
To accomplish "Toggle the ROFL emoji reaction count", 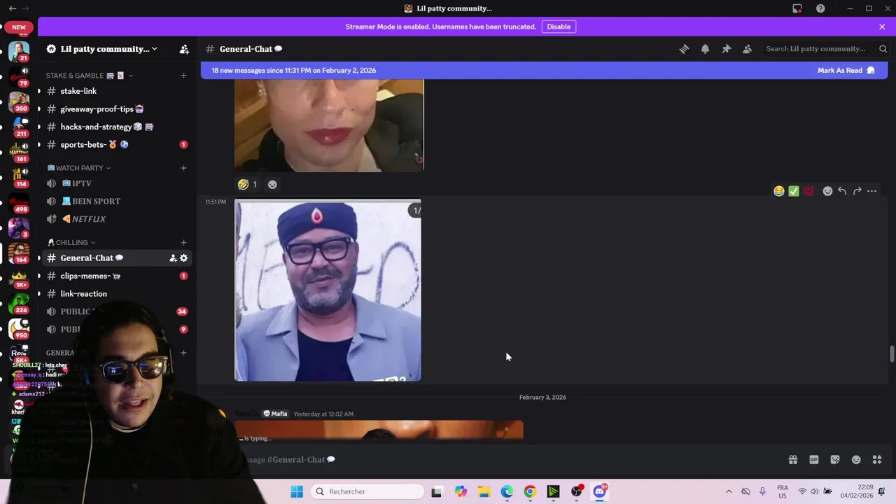I will [x=248, y=185].
